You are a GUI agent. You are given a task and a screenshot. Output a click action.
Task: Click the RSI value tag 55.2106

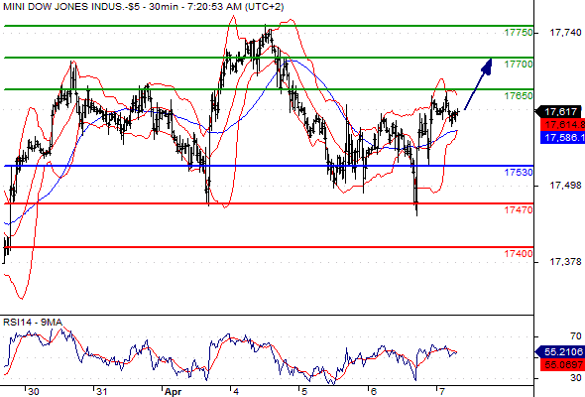point(559,351)
